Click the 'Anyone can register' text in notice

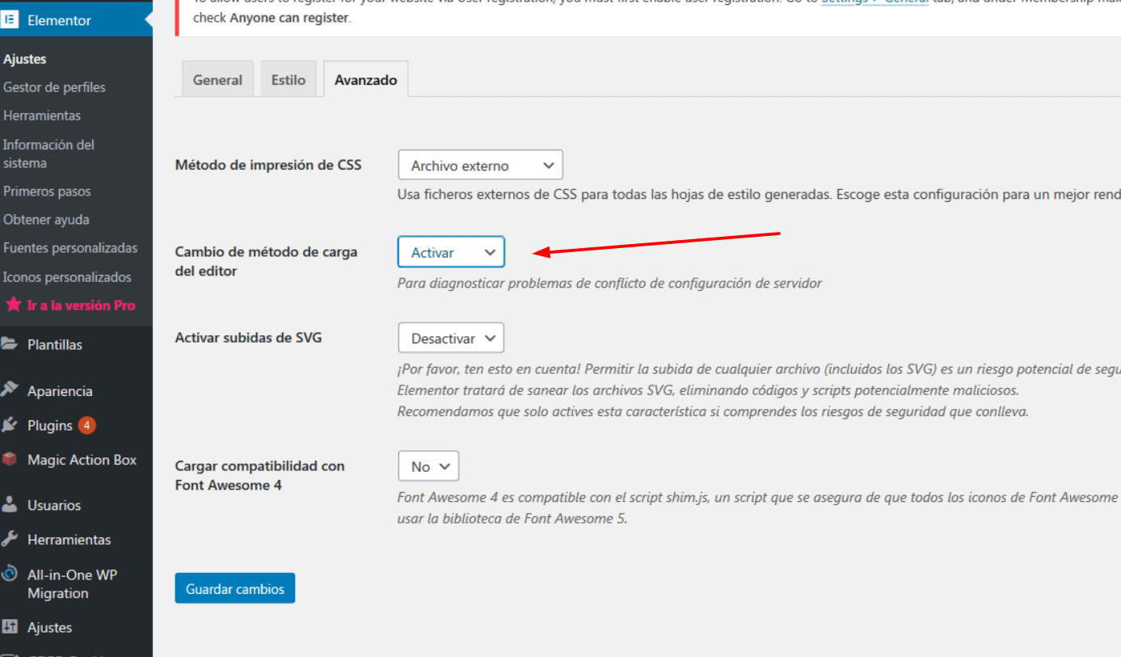[289, 17]
